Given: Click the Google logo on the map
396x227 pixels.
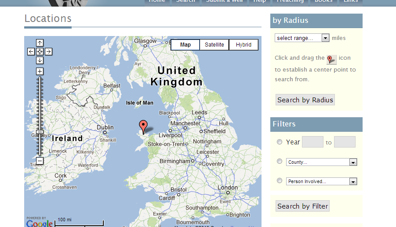Looking at the screenshot, I should 40,223.
